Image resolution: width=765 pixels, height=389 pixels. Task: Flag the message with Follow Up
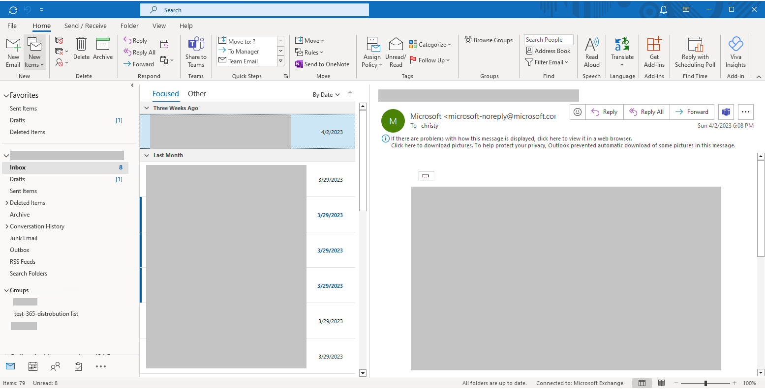point(430,60)
